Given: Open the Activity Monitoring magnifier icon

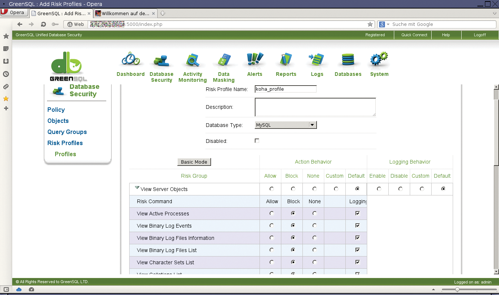Looking at the screenshot, I should pyautogui.click(x=192, y=60).
